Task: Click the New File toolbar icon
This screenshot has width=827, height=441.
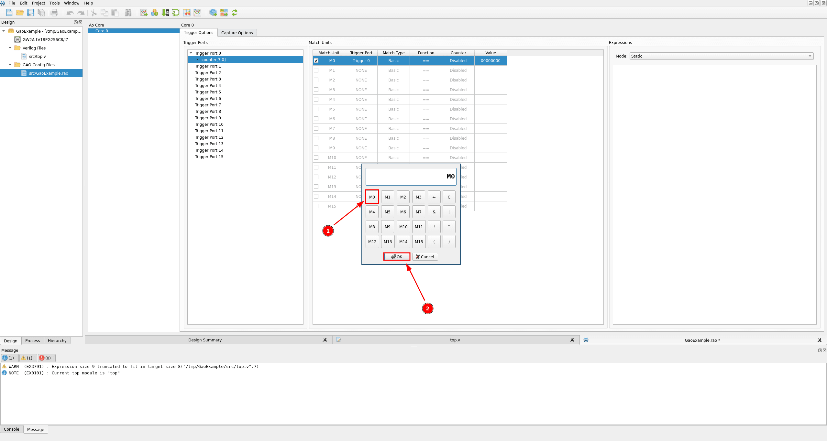Action: (9, 13)
